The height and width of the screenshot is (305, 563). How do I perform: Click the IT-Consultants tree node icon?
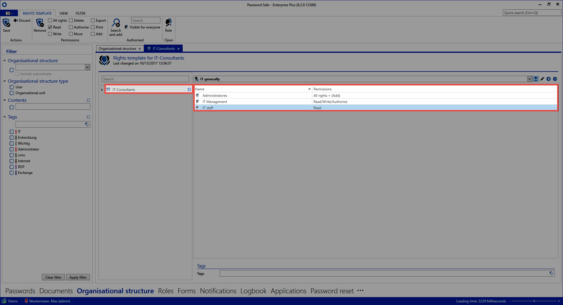108,89
